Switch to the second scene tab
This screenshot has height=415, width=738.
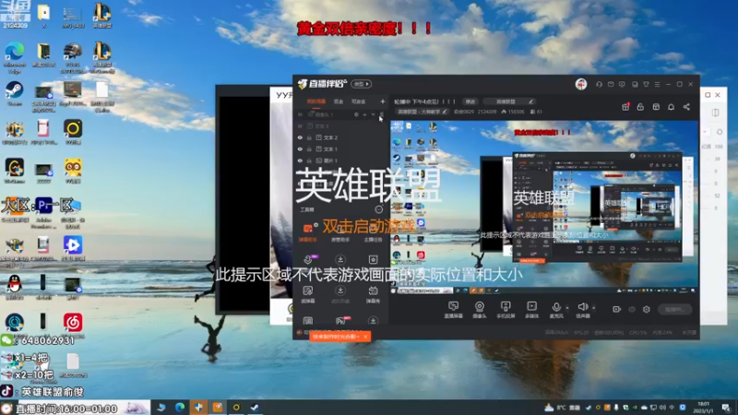click(339, 101)
